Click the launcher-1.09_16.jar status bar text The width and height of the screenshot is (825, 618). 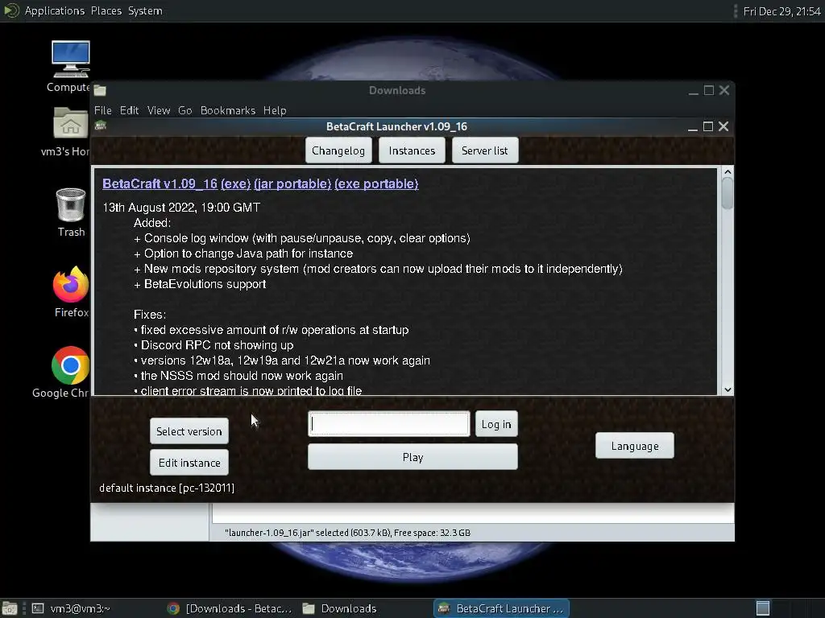tap(347, 533)
